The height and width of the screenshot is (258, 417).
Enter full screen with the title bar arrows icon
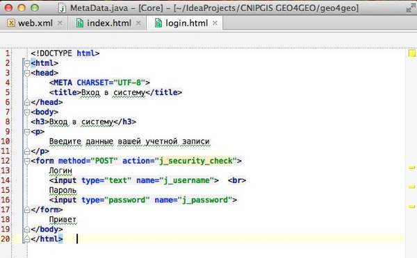(411, 8)
